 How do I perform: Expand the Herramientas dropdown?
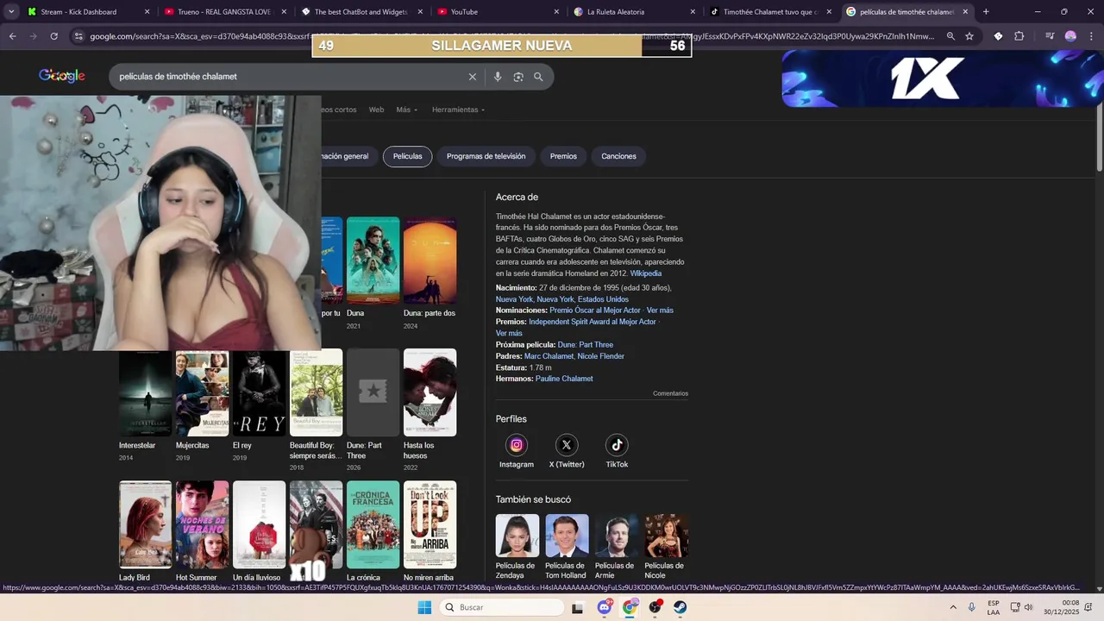tap(458, 110)
